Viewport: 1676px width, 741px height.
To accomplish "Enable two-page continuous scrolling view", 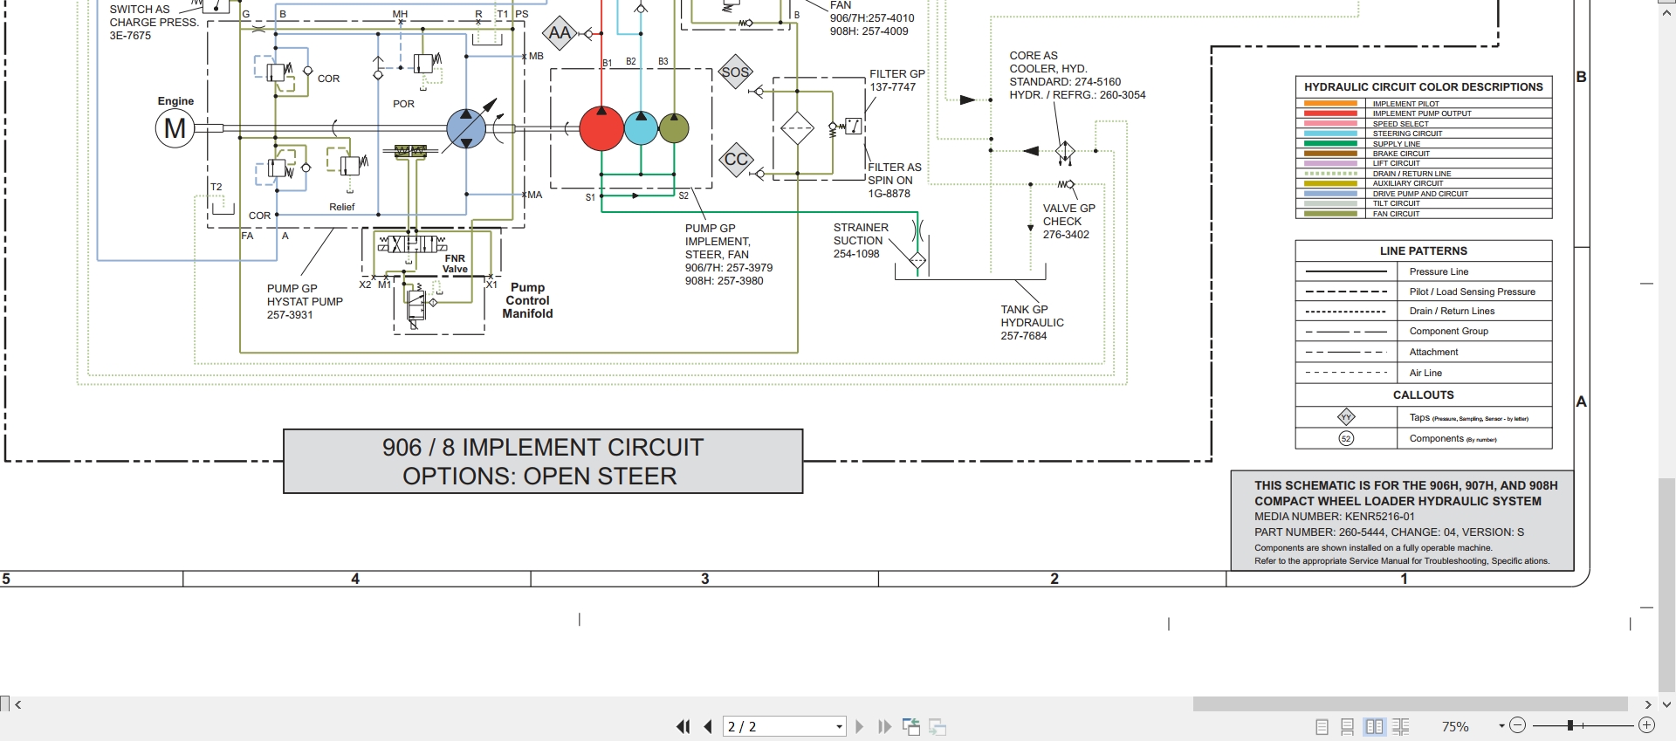I will click(x=1401, y=726).
